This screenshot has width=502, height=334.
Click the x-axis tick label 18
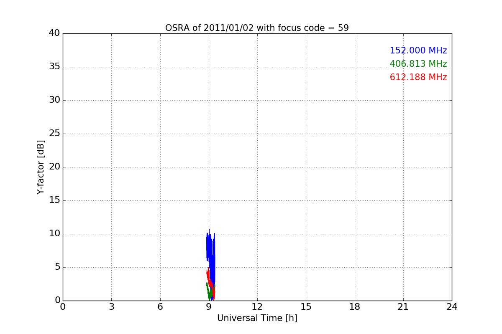355,307
